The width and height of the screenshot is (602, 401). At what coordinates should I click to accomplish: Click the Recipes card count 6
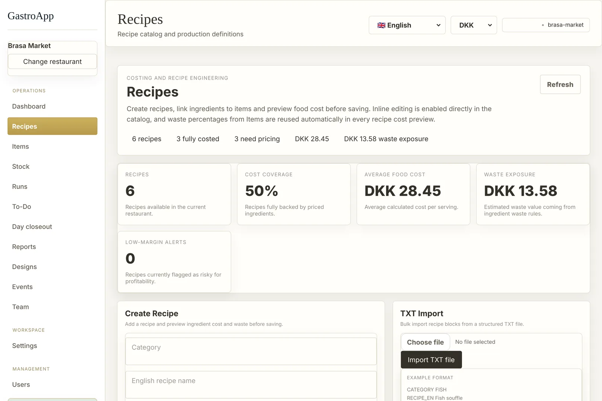pos(130,191)
